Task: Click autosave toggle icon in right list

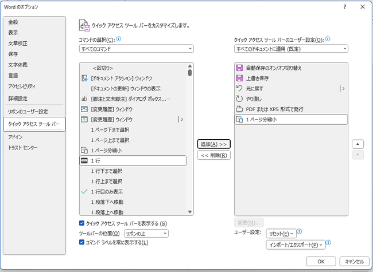Action: click(x=239, y=68)
